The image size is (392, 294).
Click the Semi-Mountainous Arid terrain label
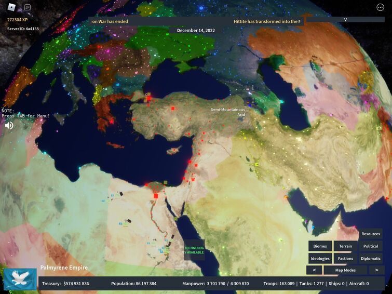(228, 112)
